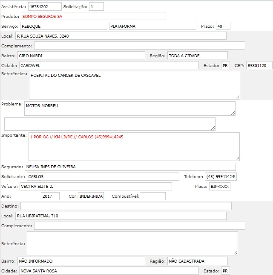The image size is (273, 275).
Task: Click inside the Referências text area
Action: (134, 85)
